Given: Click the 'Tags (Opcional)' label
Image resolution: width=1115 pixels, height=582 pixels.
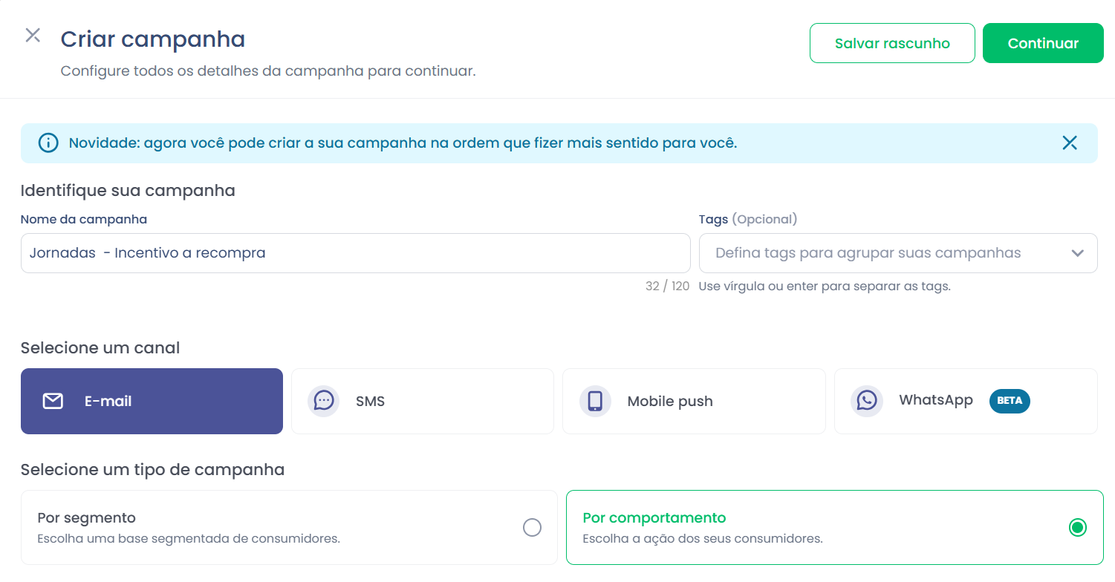Looking at the screenshot, I should 748,220.
